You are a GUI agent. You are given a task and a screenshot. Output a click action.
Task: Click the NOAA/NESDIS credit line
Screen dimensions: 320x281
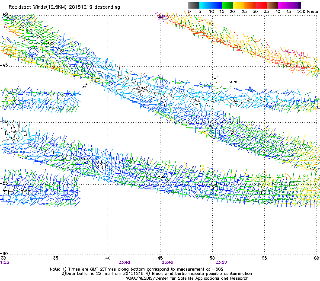187,278
